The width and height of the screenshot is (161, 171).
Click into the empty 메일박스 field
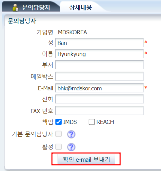point(99,76)
